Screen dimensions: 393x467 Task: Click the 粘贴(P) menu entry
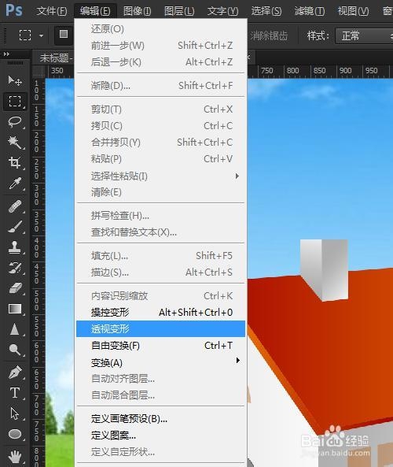pyautogui.click(x=161, y=159)
